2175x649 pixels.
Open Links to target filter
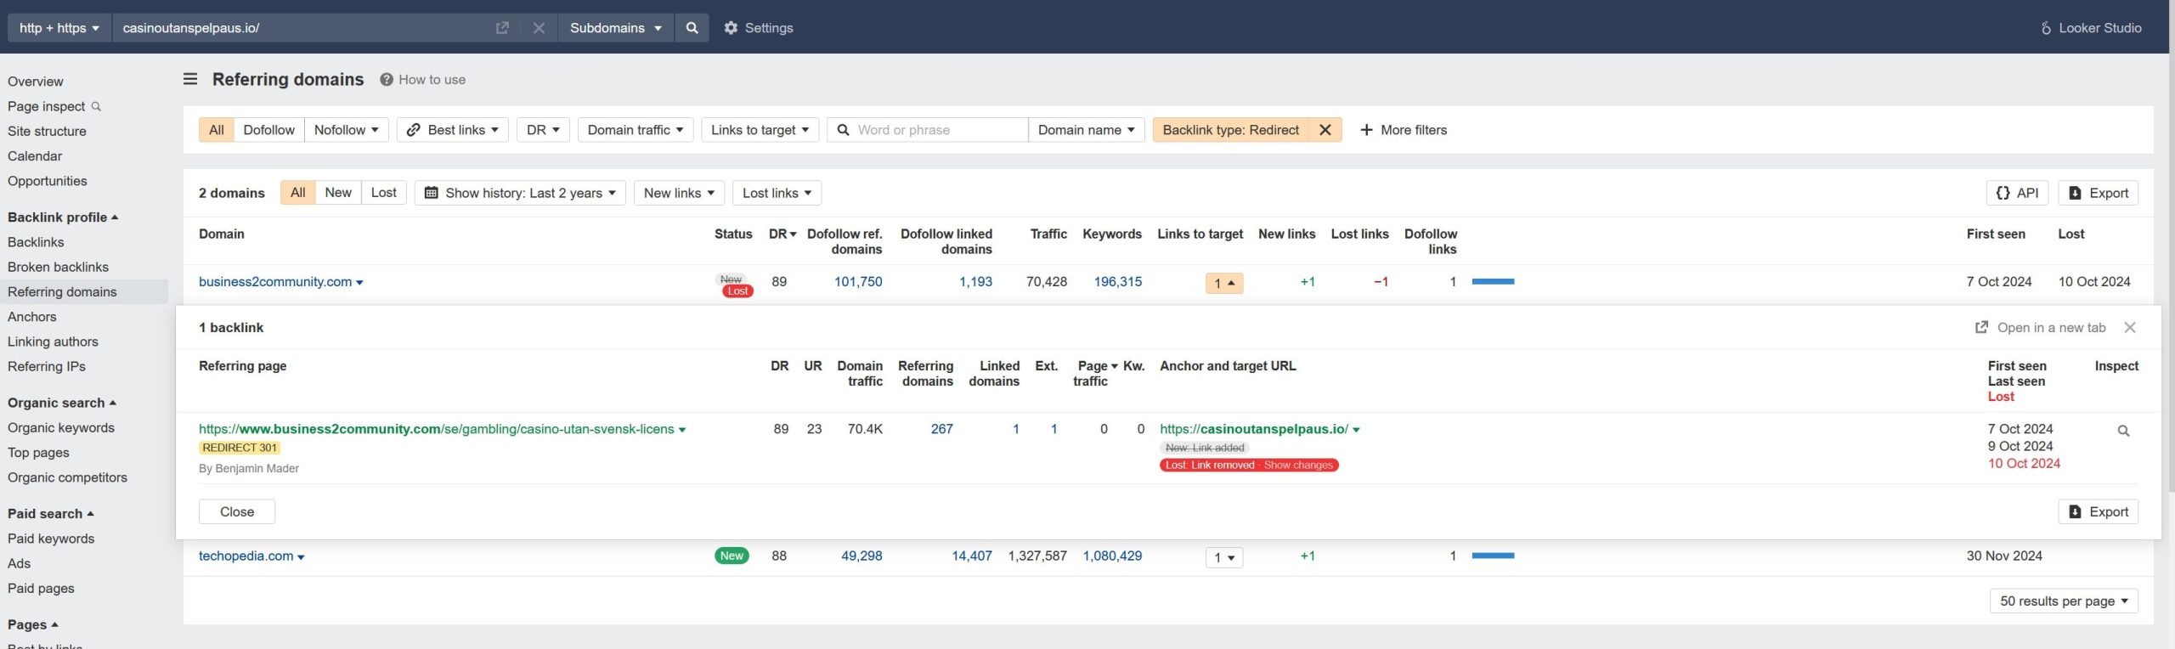point(760,130)
